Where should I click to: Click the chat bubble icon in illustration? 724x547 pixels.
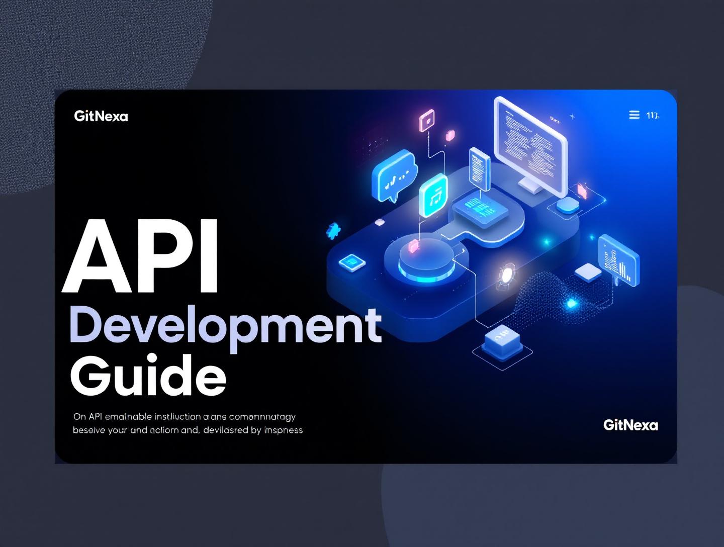[x=394, y=175]
